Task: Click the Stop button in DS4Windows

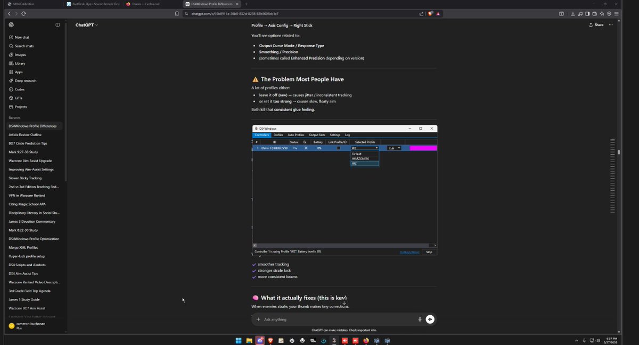Action: tap(429, 252)
